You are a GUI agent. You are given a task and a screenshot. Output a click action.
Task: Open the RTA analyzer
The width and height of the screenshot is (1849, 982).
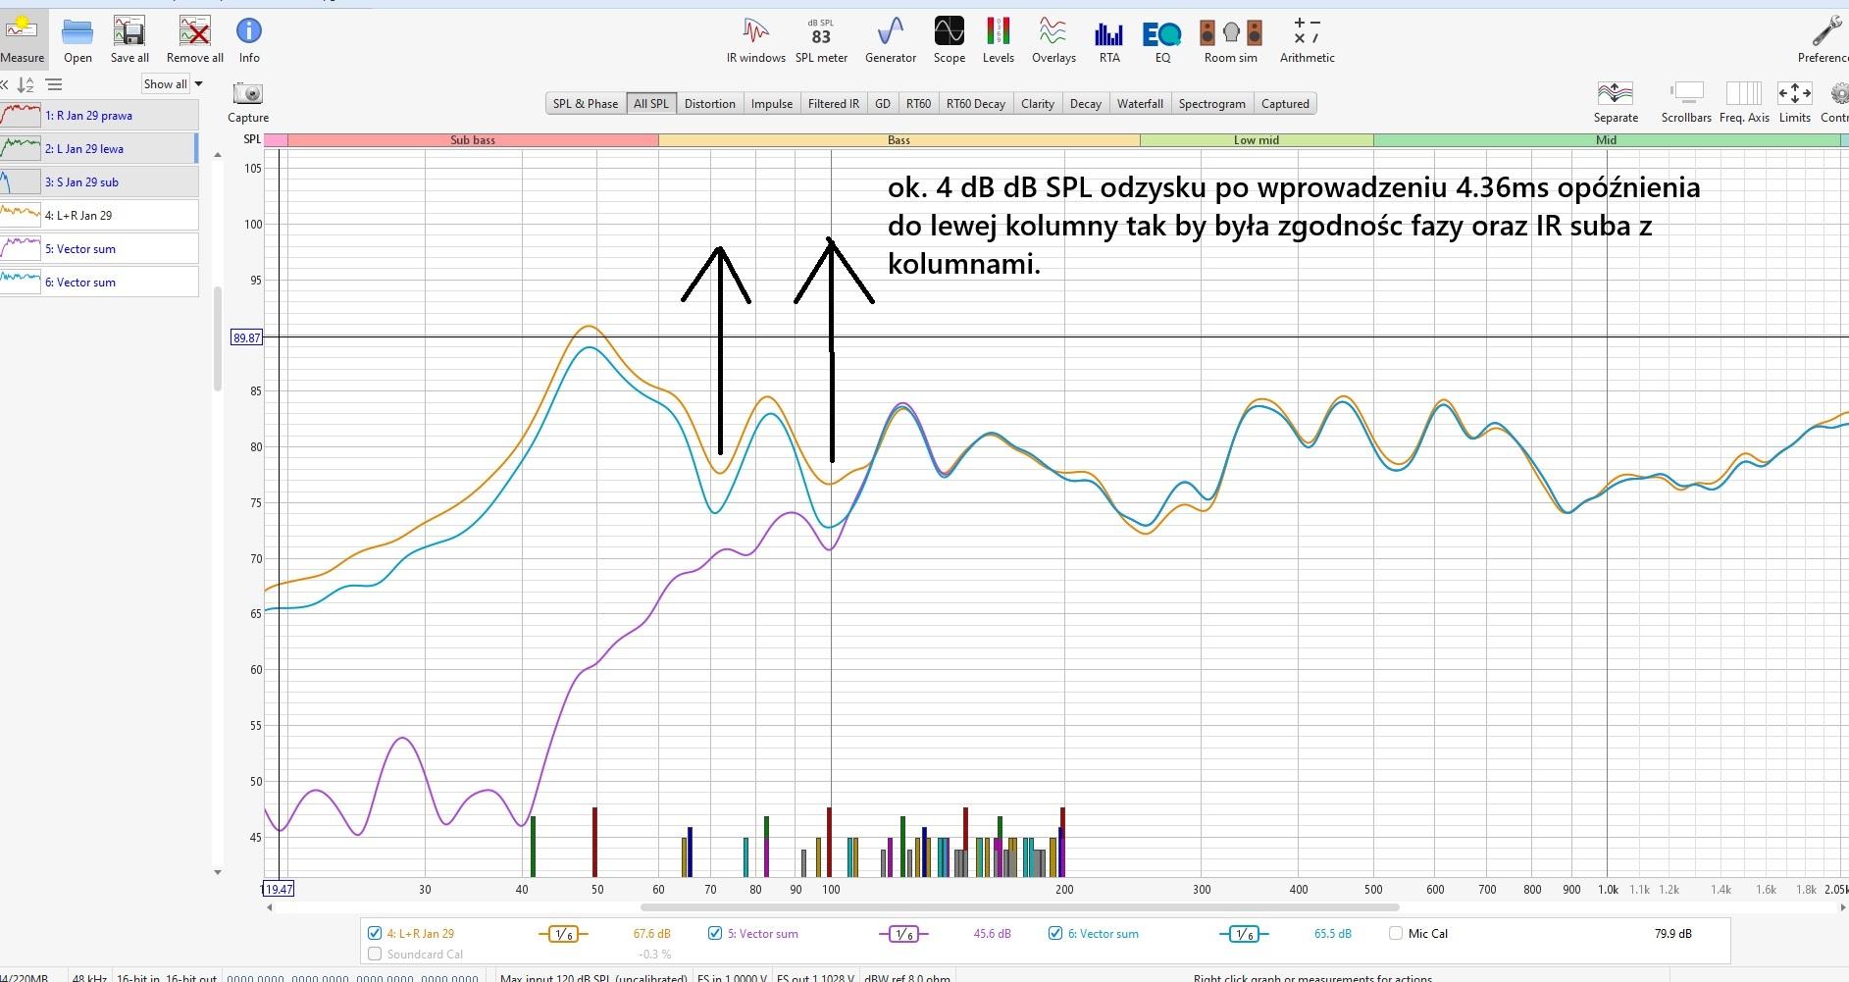pos(1108,39)
